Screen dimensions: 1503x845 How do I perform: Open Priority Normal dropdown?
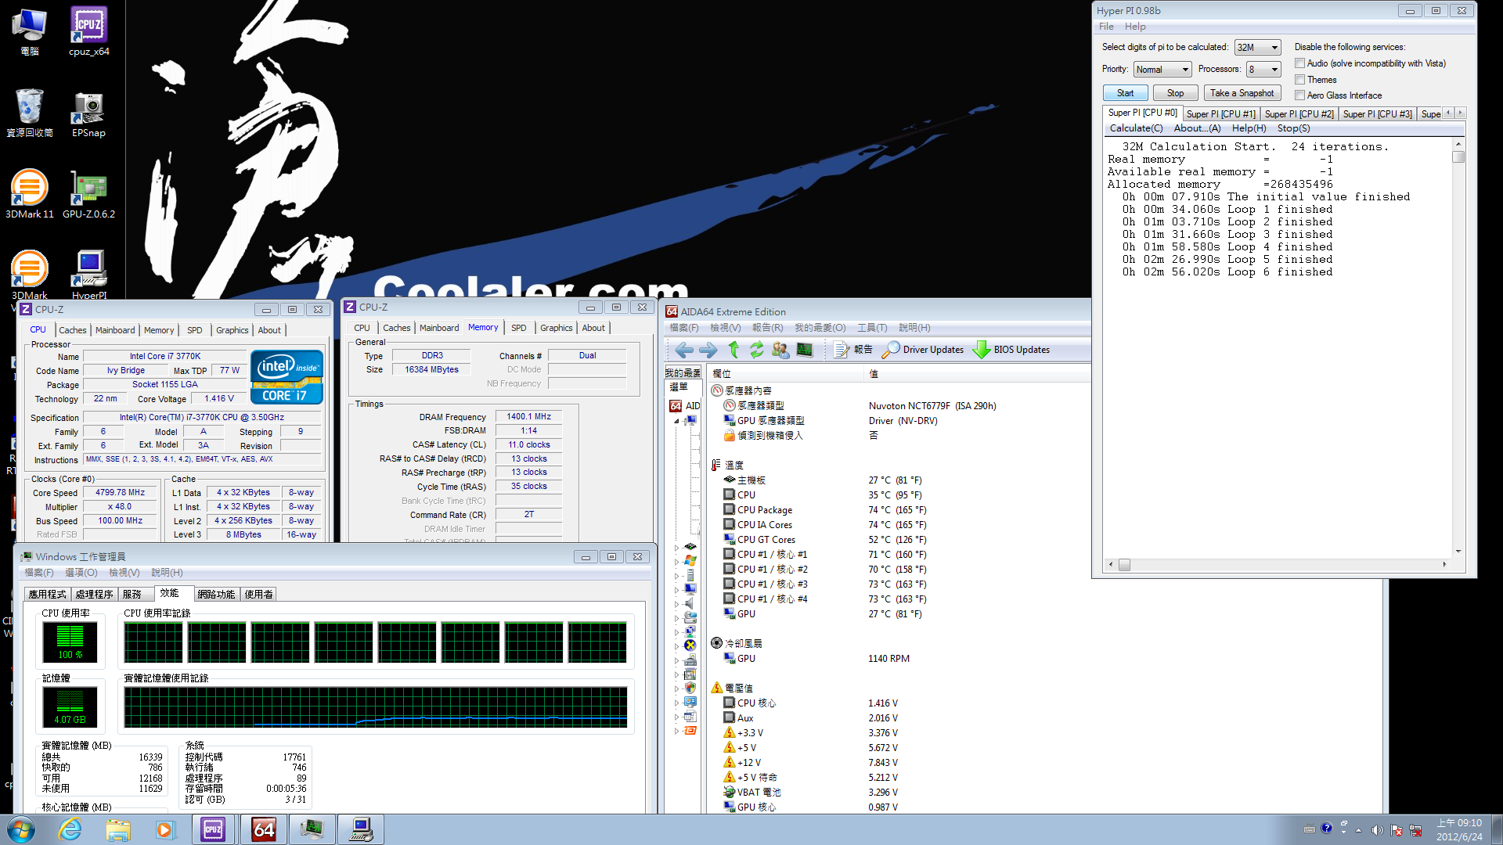[x=1162, y=70]
